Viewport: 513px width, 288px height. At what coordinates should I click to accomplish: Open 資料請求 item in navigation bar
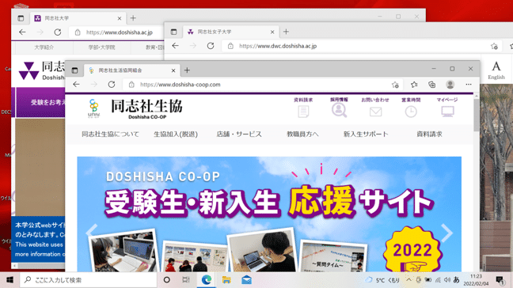pyautogui.click(x=429, y=134)
